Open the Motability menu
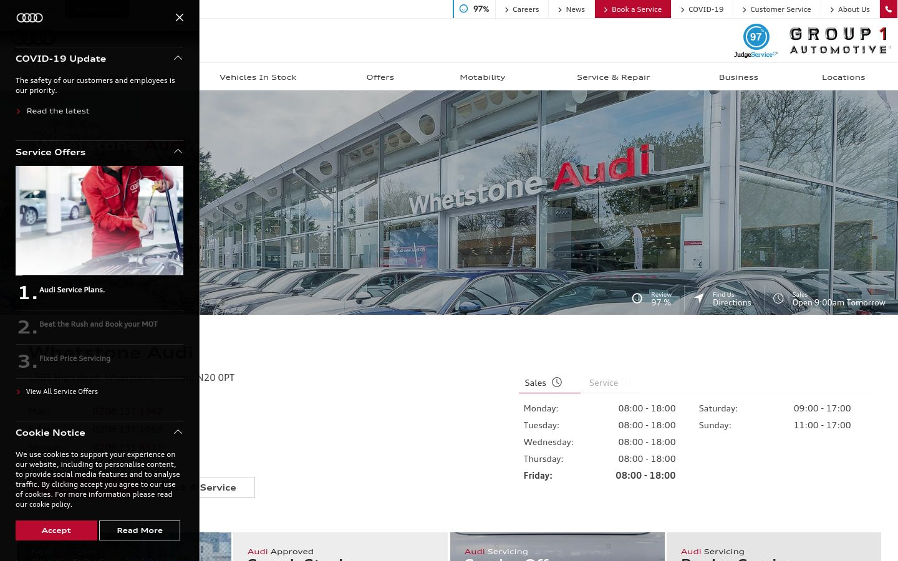898x561 pixels. click(482, 77)
